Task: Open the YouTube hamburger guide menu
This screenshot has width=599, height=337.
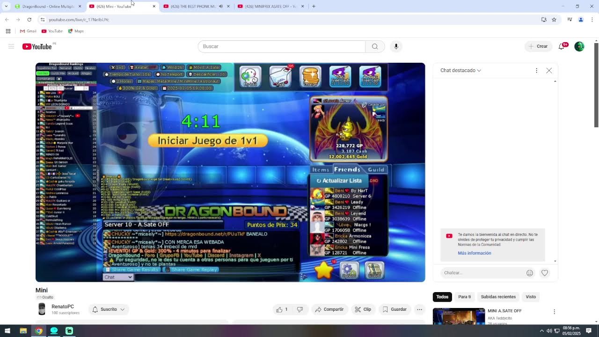Action: [x=11, y=46]
